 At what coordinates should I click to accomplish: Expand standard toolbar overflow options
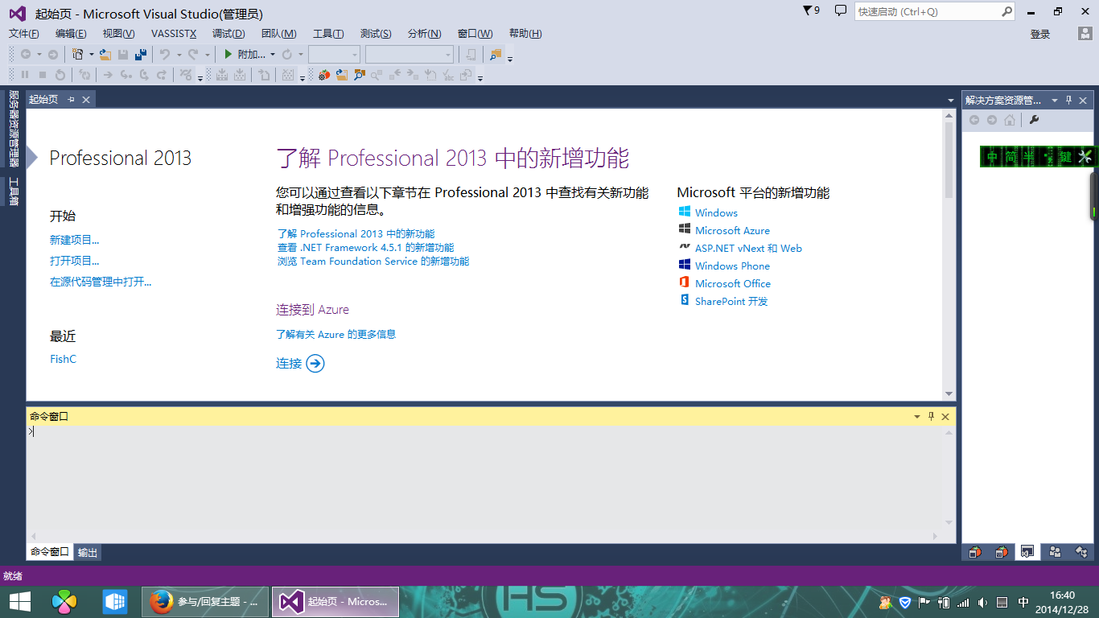coord(510,58)
